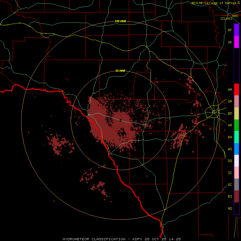Click the BI legend label
The width and height of the screenshot is (241, 241).
point(230,197)
